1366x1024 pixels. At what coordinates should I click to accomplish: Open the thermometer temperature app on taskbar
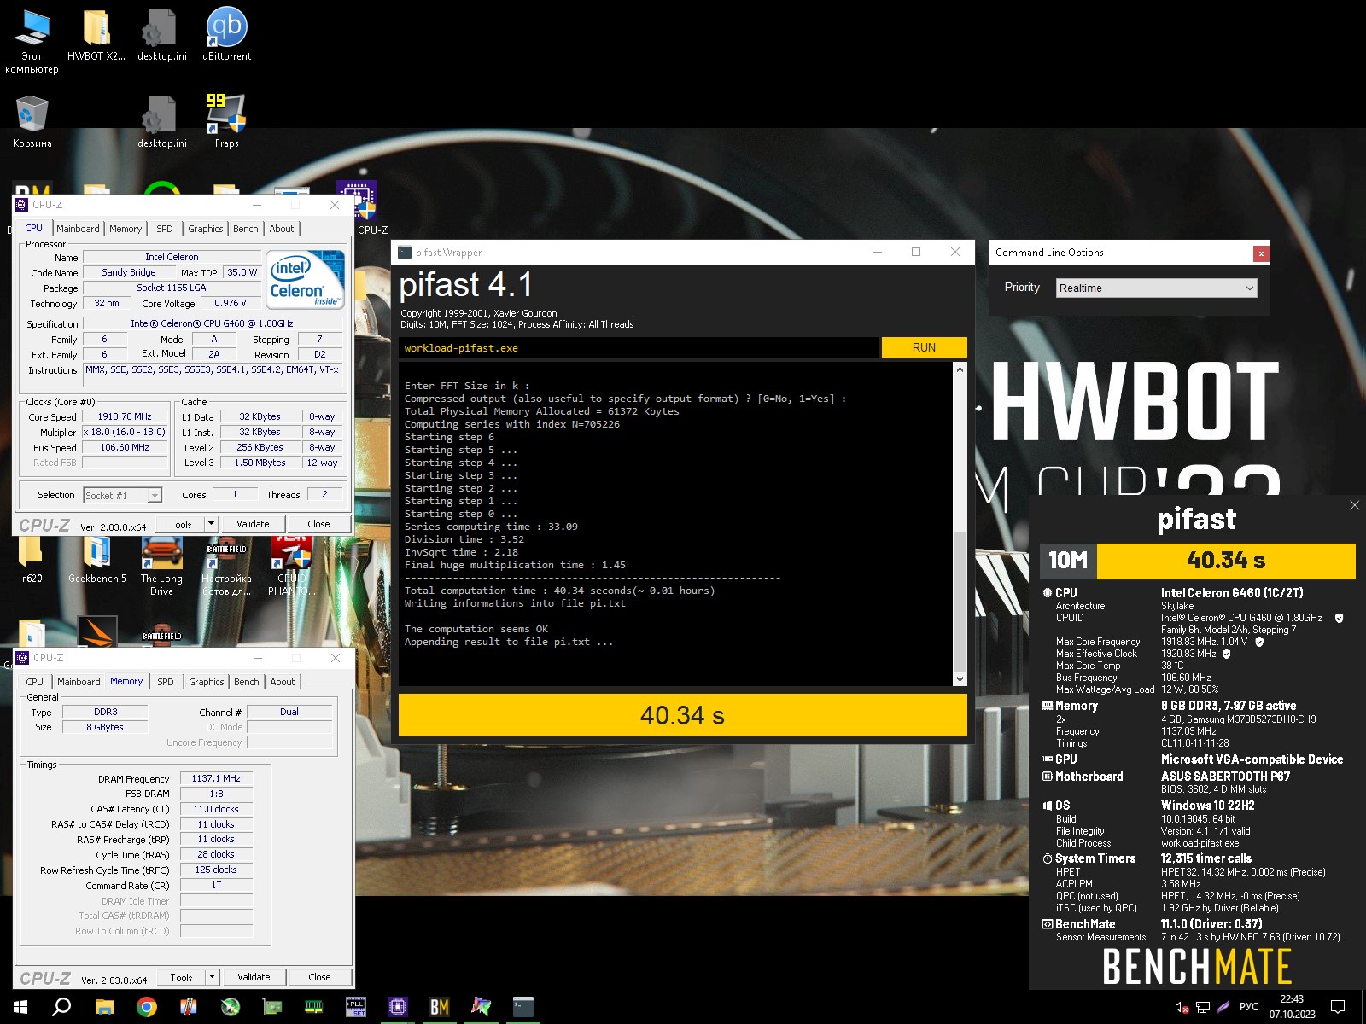pyautogui.click(x=189, y=1007)
